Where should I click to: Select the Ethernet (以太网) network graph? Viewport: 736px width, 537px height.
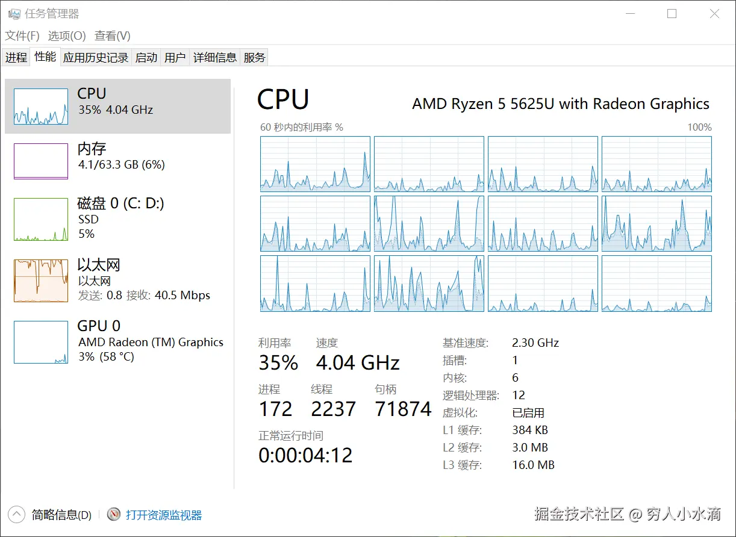click(41, 281)
